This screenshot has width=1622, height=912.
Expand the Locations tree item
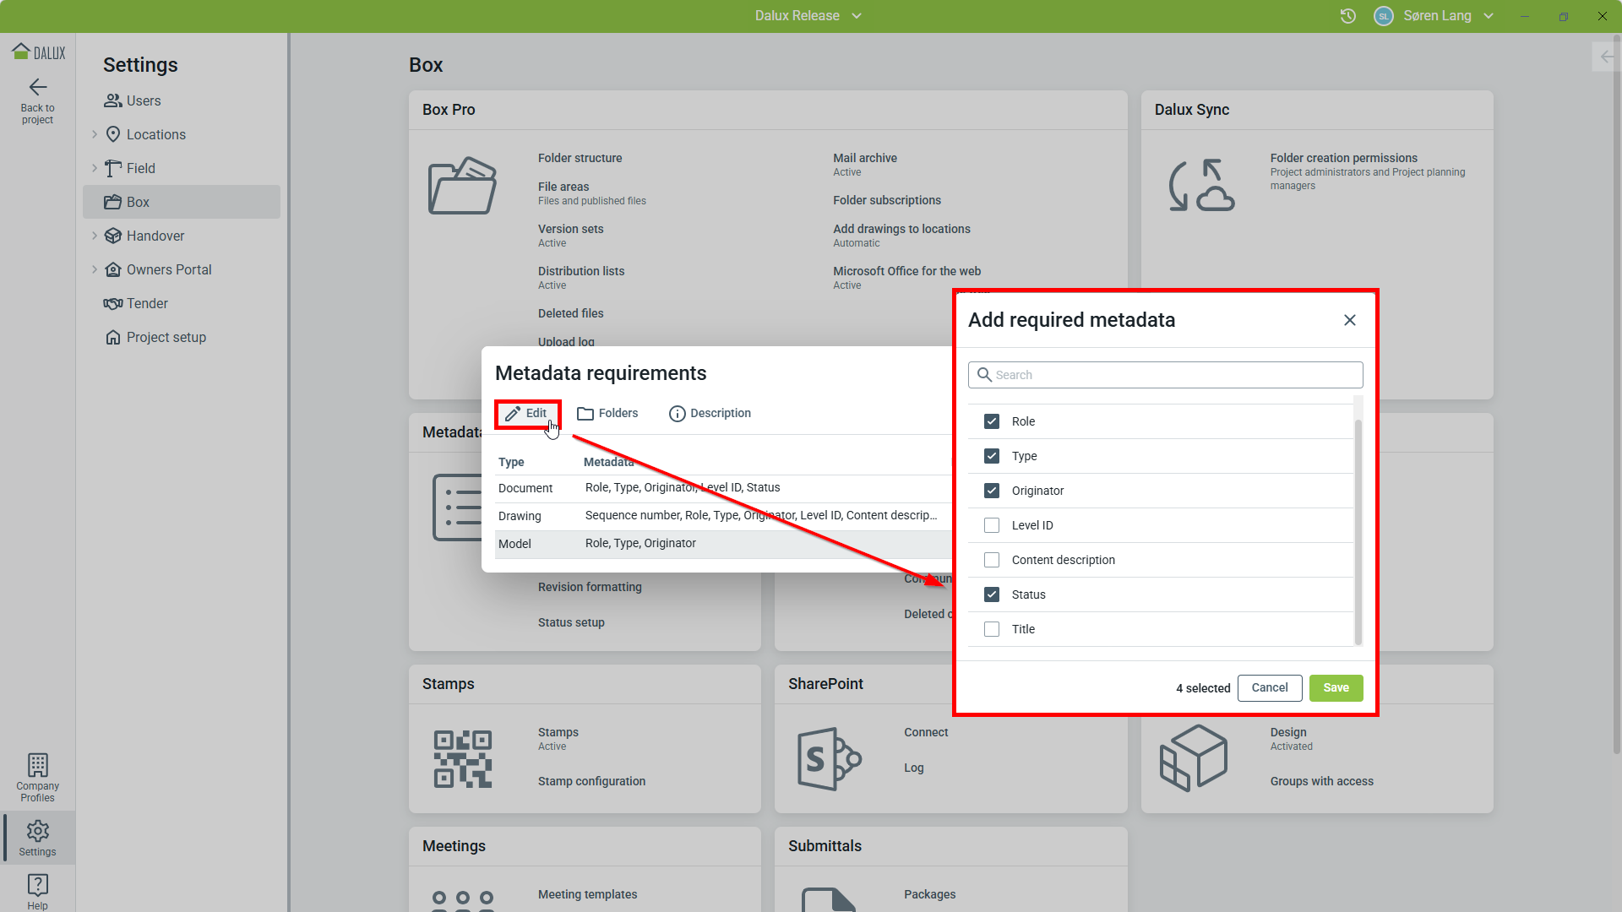click(95, 134)
